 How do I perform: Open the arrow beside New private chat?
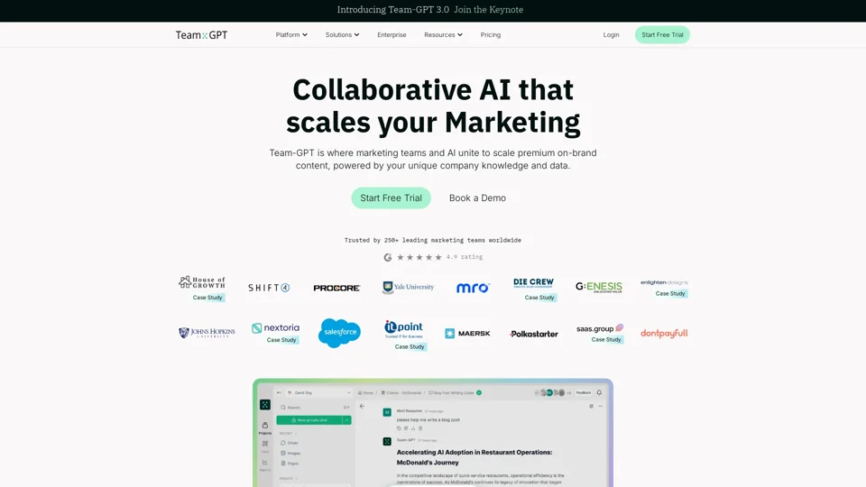[x=346, y=420]
